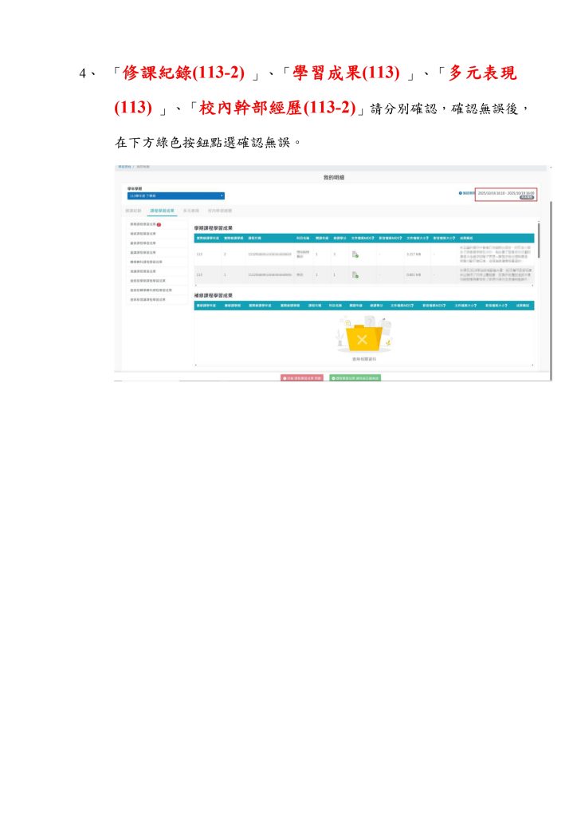Screen dimensions: 577x817
Task: Click the green file icon in first row
Action: 355,254
